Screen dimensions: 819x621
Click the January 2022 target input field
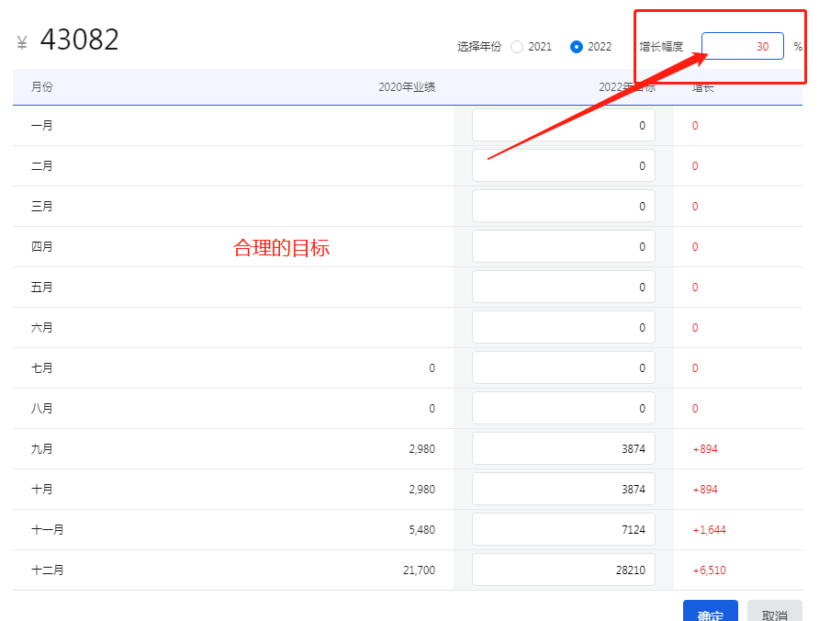pos(564,126)
